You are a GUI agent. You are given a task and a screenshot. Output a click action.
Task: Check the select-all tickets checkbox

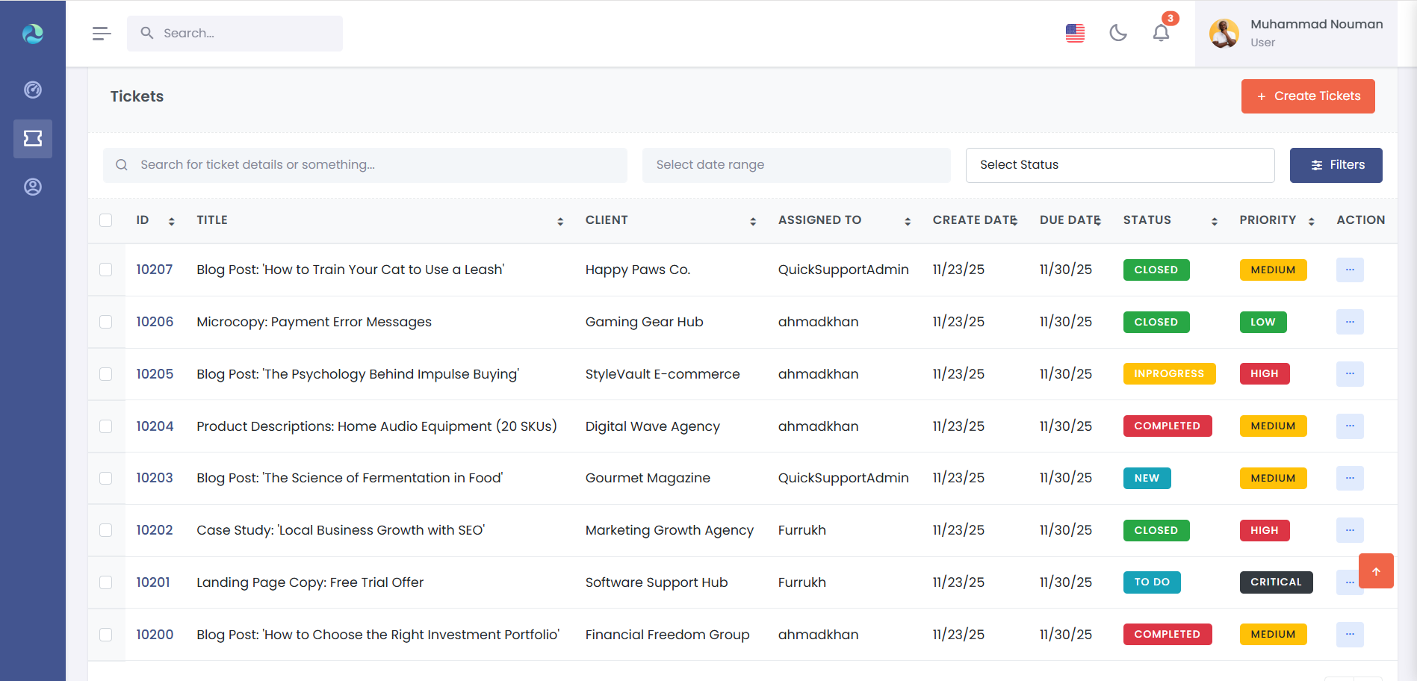pos(106,220)
